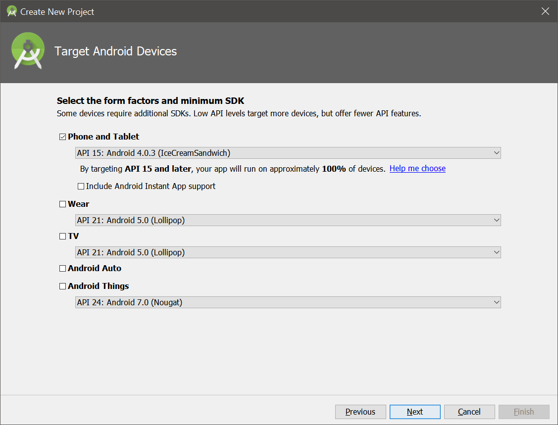Click the 'Target Android Devices' heading

(116, 51)
